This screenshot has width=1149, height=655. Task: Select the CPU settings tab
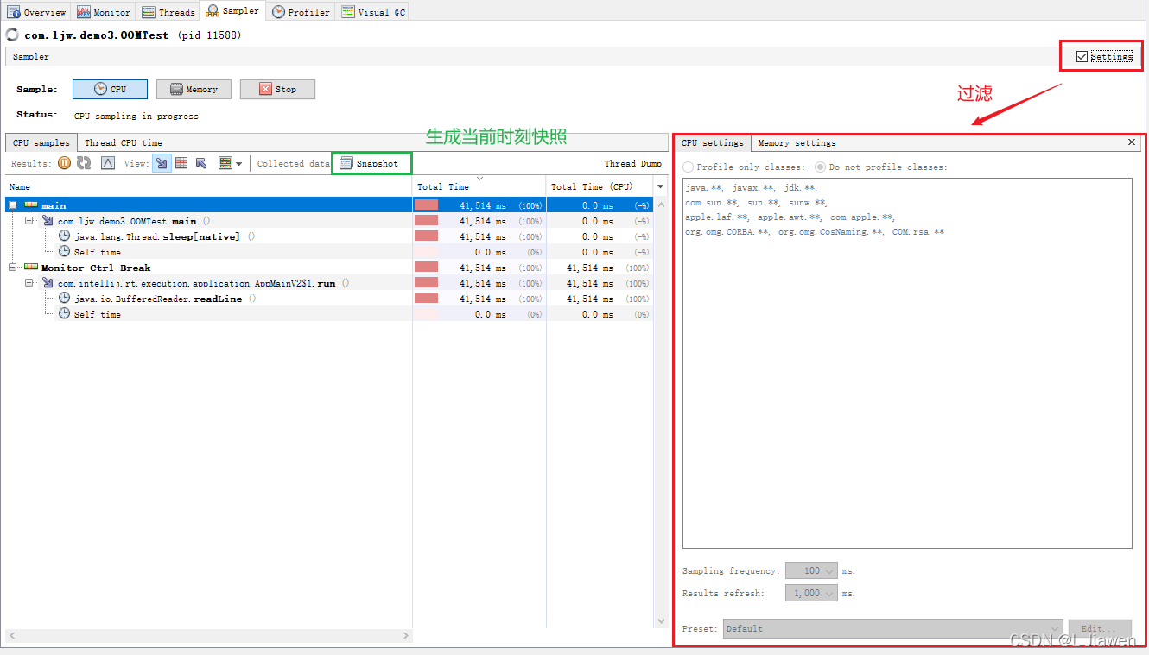712,142
